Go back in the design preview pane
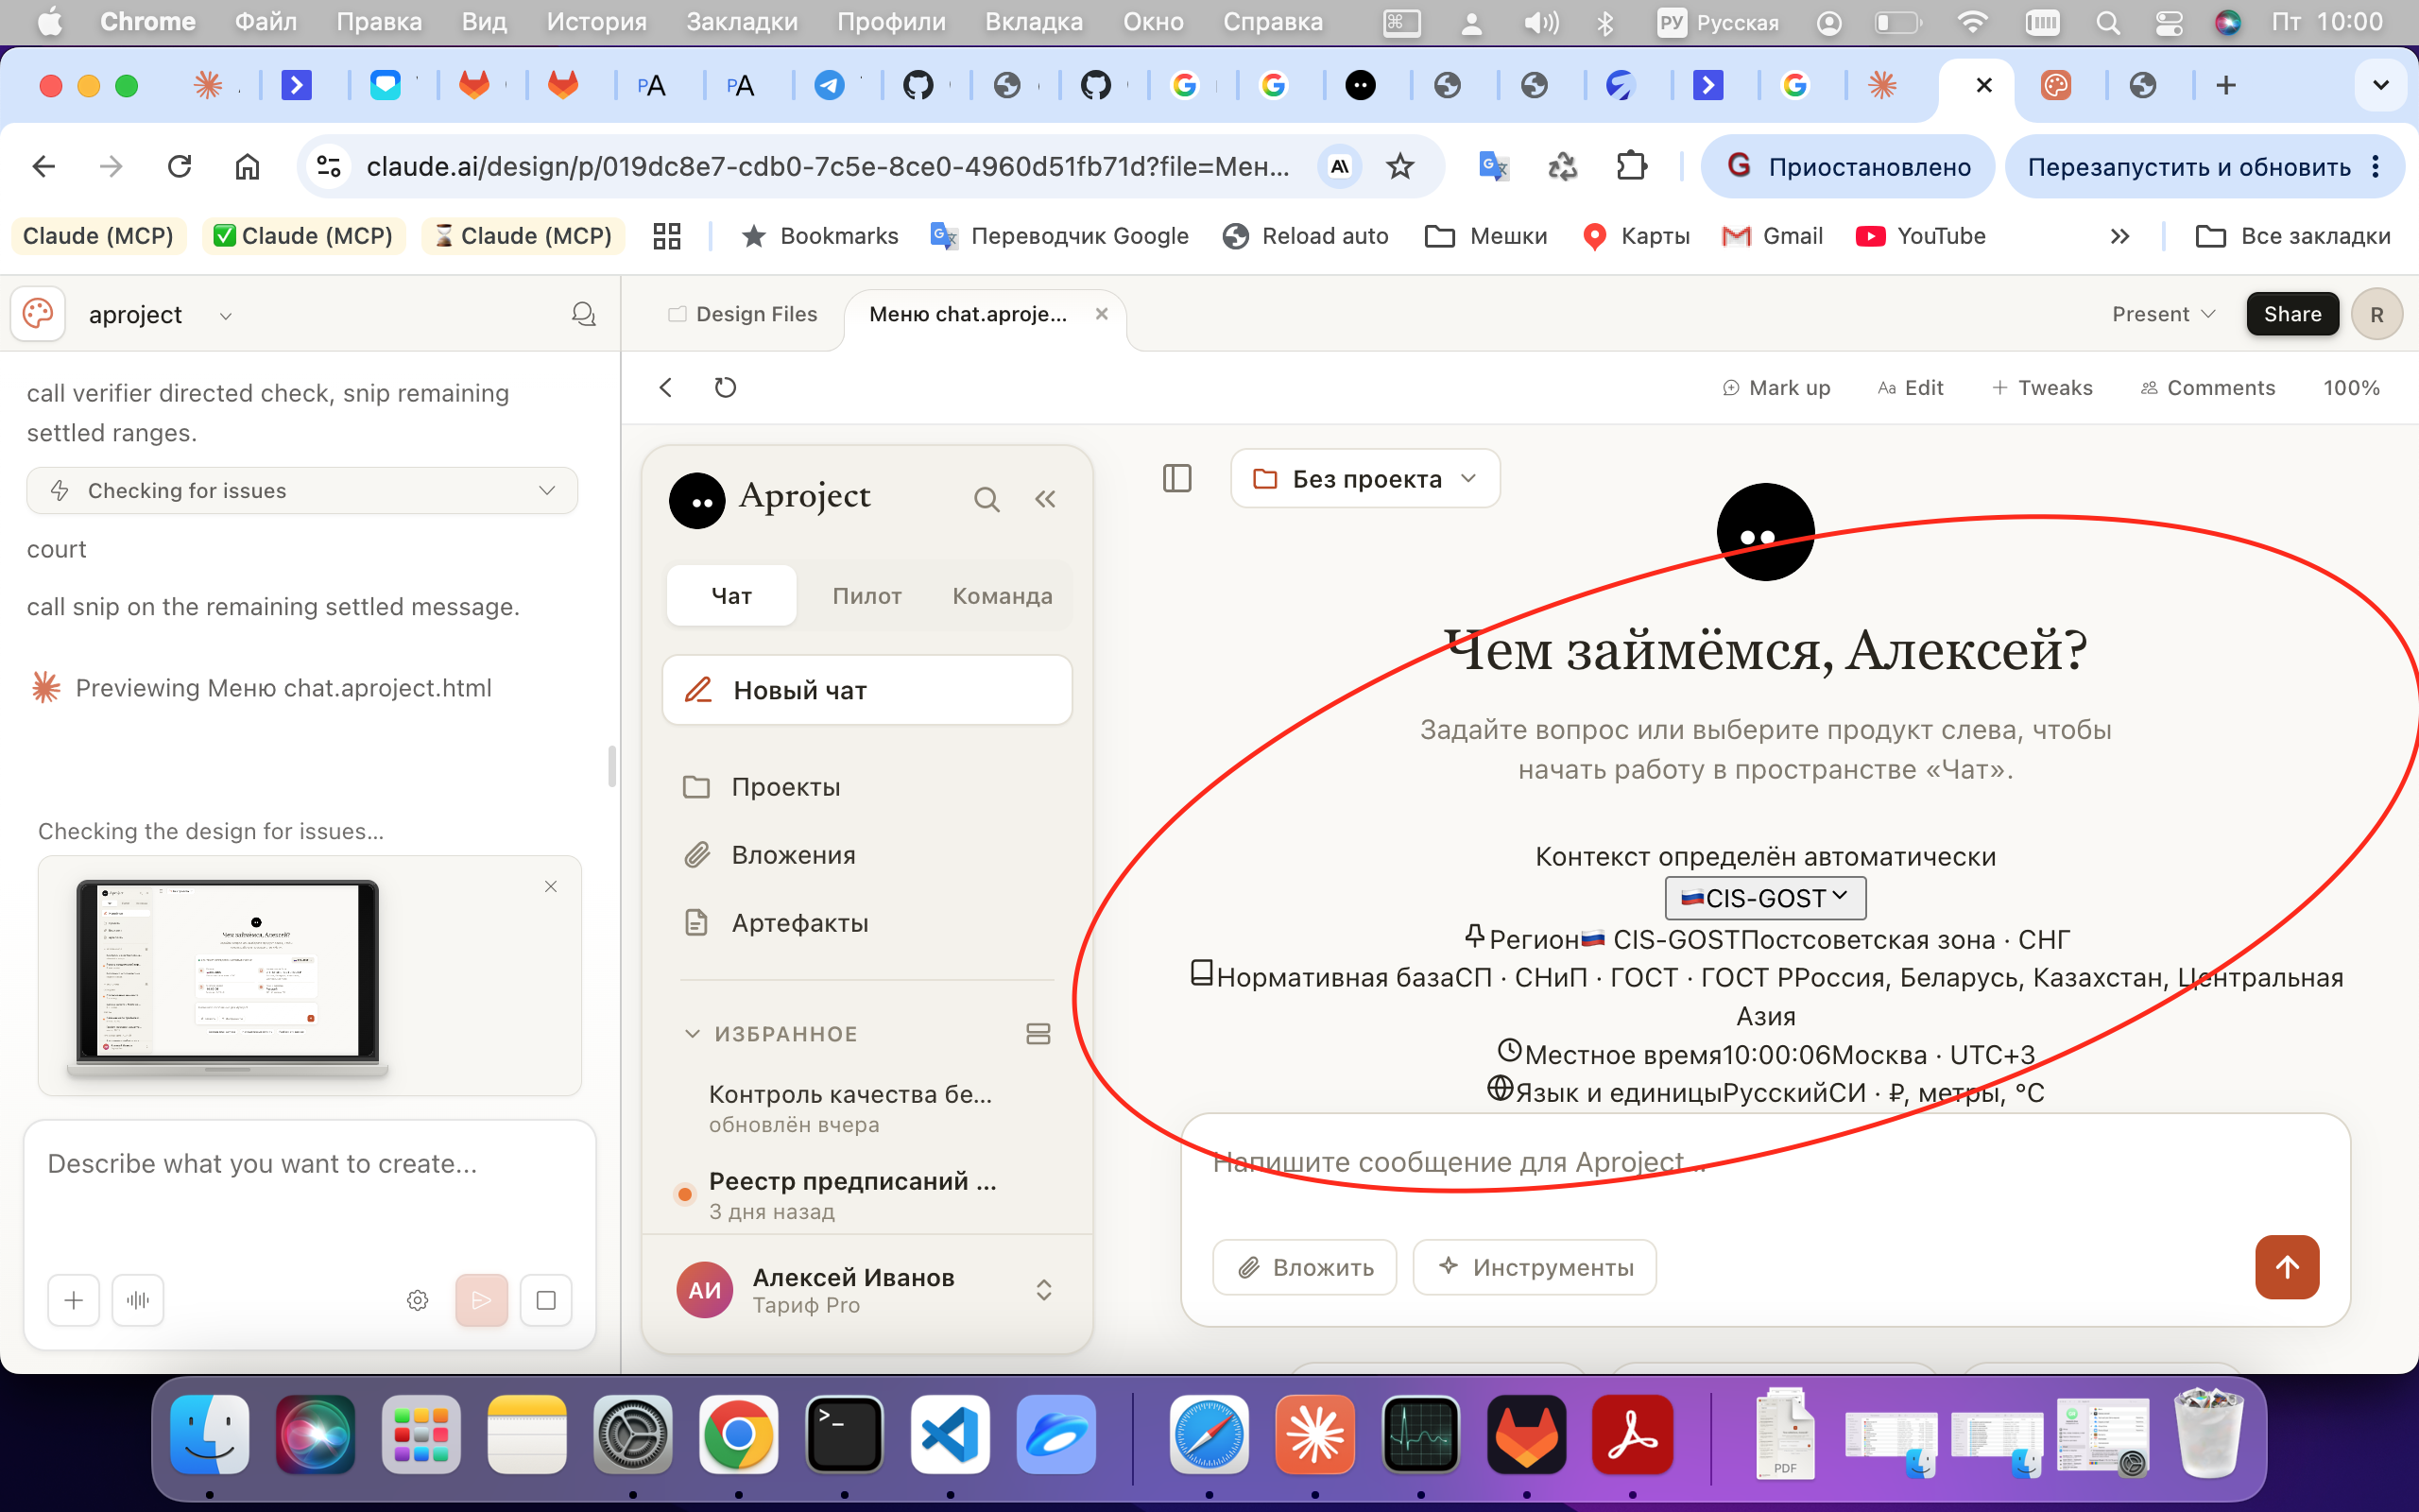 click(667, 387)
